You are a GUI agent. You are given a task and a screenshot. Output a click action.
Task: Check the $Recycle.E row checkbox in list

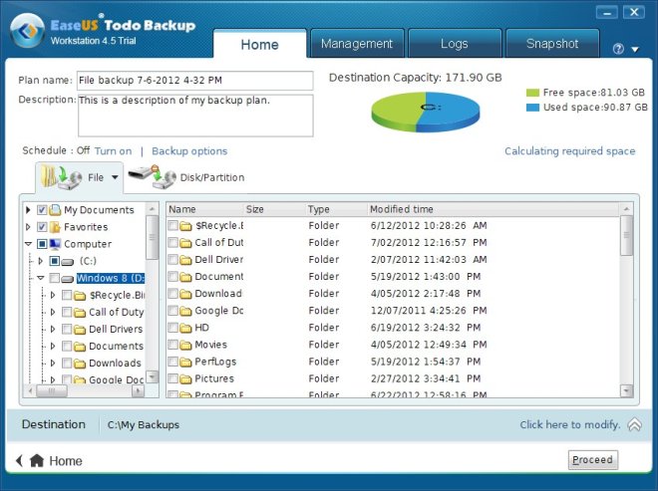pyautogui.click(x=172, y=226)
